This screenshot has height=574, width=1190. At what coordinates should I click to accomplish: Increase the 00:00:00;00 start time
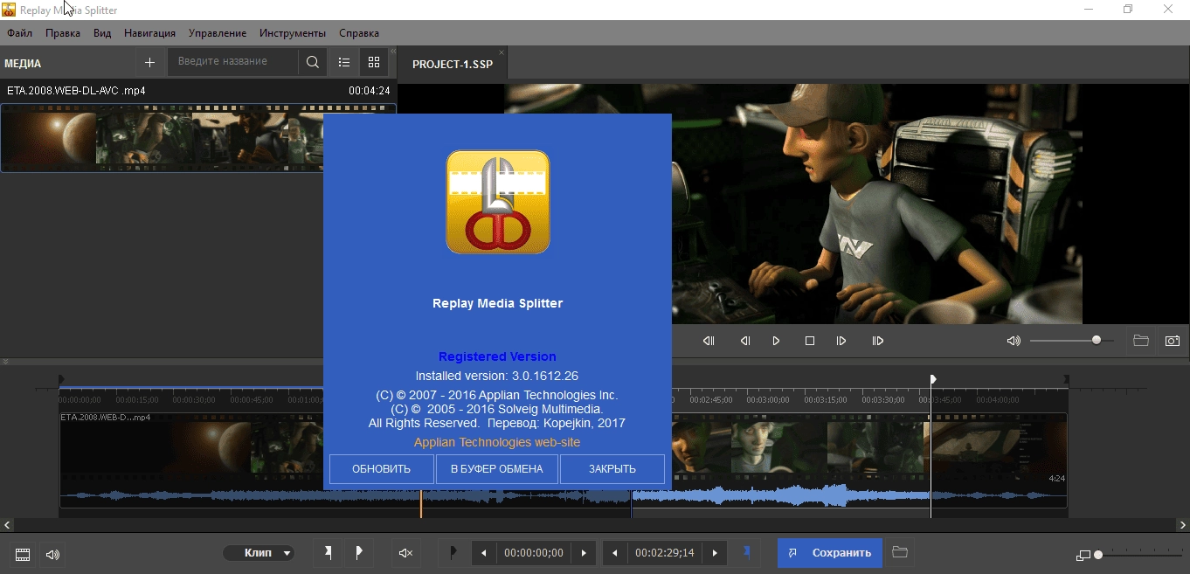584,553
